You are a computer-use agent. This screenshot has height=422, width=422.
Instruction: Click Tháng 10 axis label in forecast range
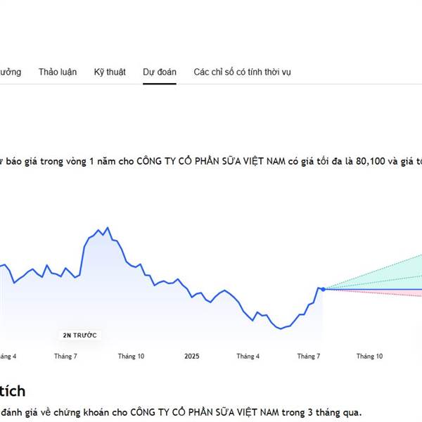tap(369, 357)
